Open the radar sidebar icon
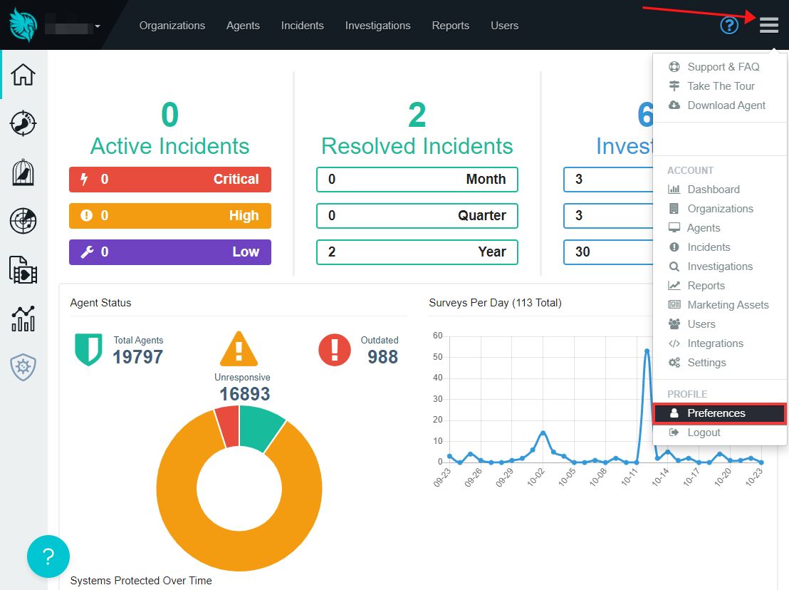Image resolution: width=789 pixels, height=590 pixels. click(23, 221)
